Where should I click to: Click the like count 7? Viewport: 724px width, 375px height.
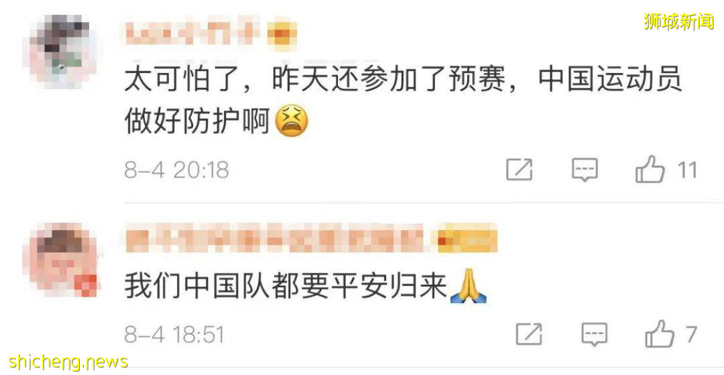point(691,334)
